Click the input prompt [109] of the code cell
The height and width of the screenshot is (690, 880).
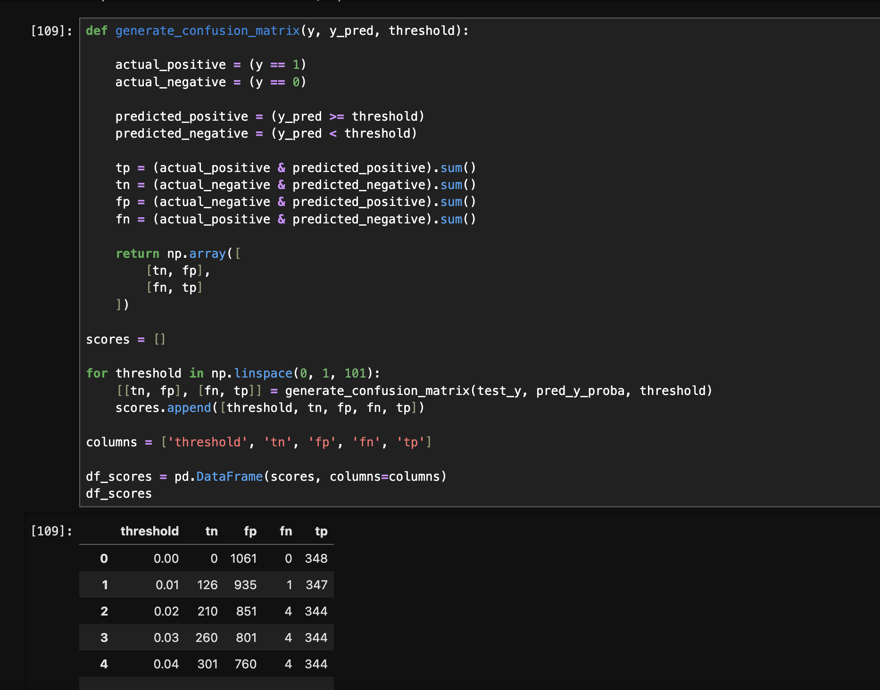pyautogui.click(x=51, y=31)
